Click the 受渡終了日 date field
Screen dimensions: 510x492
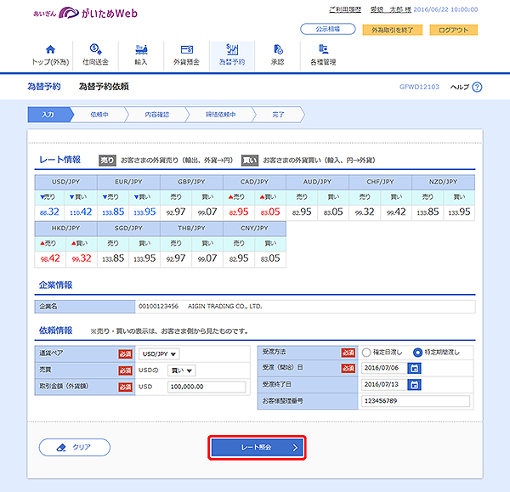[384, 385]
